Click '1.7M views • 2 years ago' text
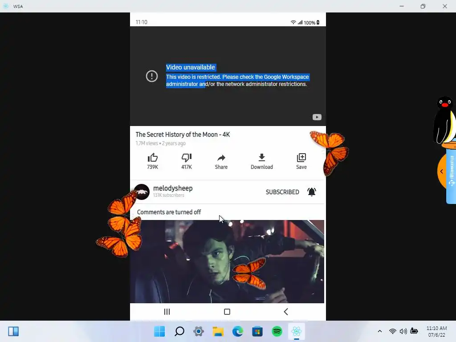 tap(160, 143)
